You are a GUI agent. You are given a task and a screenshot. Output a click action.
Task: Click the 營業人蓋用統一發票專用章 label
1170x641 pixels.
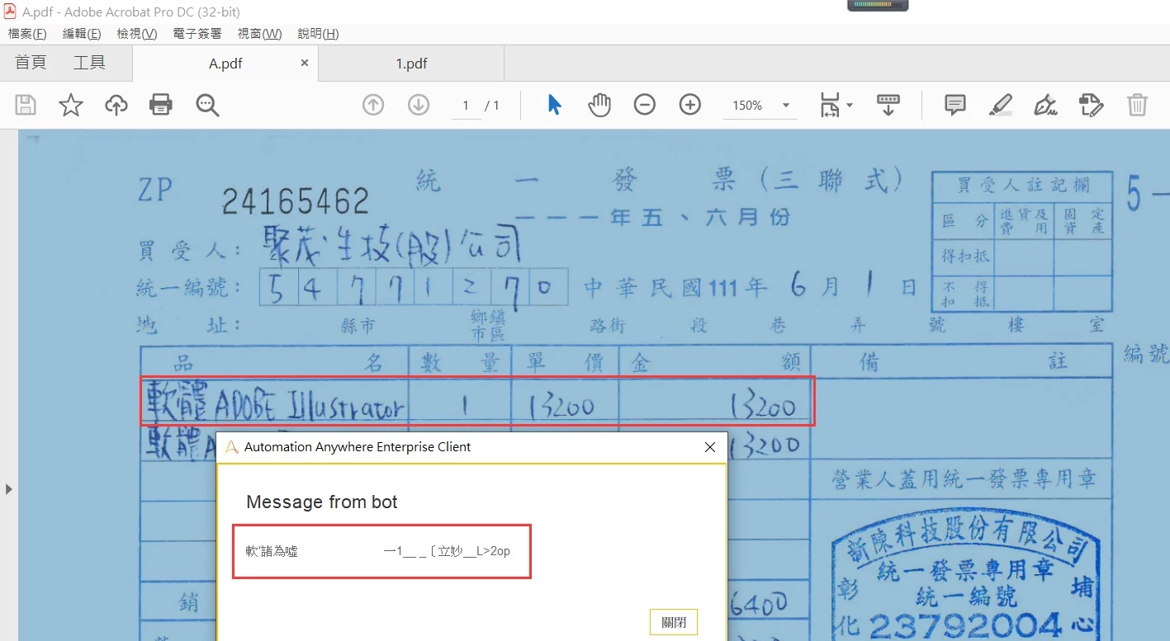click(964, 478)
